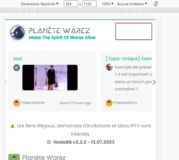Click the viewport height field showing 1120
Image resolution: width=179 pixels, height=160 pixels.
tap(89, 4)
